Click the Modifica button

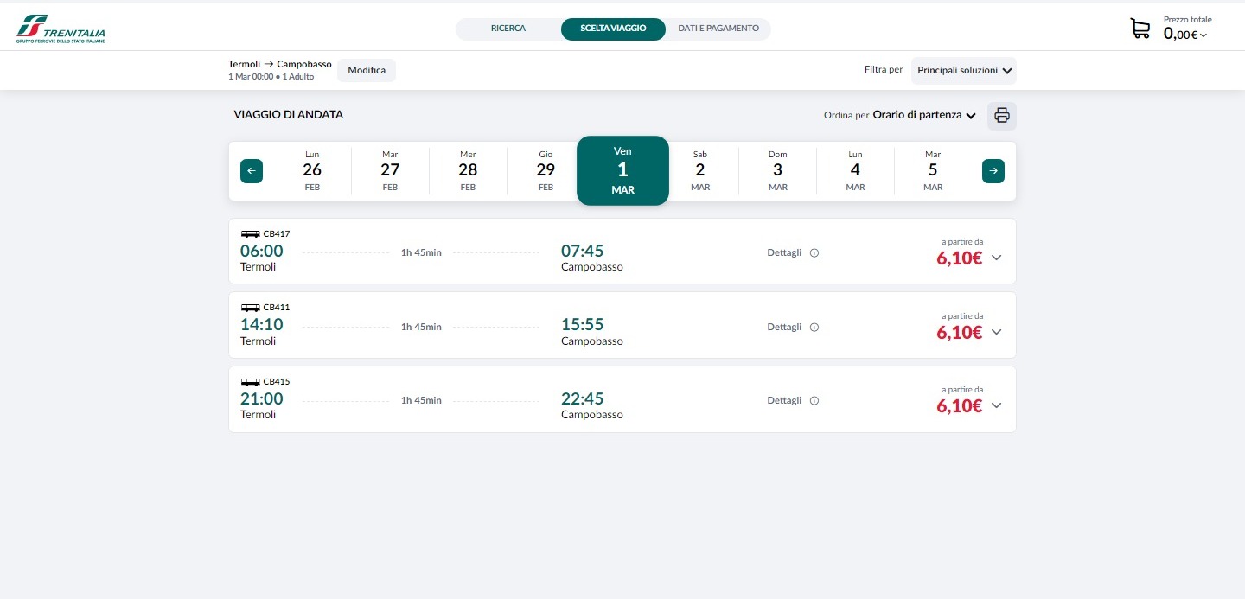[x=367, y=70]
